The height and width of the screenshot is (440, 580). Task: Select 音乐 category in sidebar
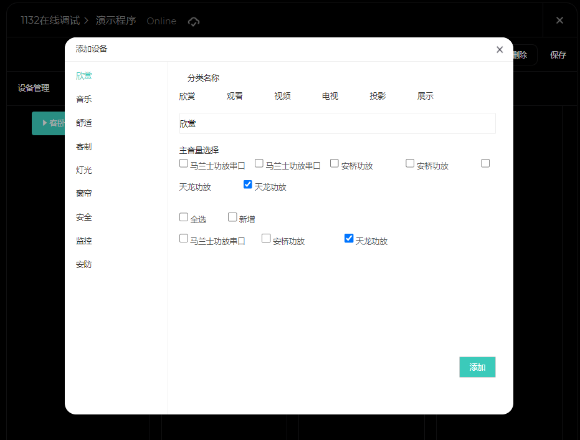point(84,99)
